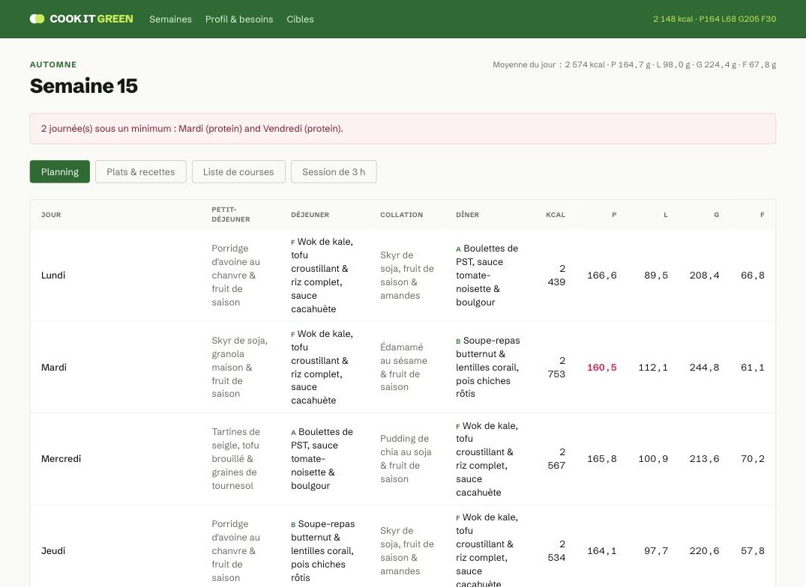
Task: Click the Cook It Green logo icon
Action: 37,19
